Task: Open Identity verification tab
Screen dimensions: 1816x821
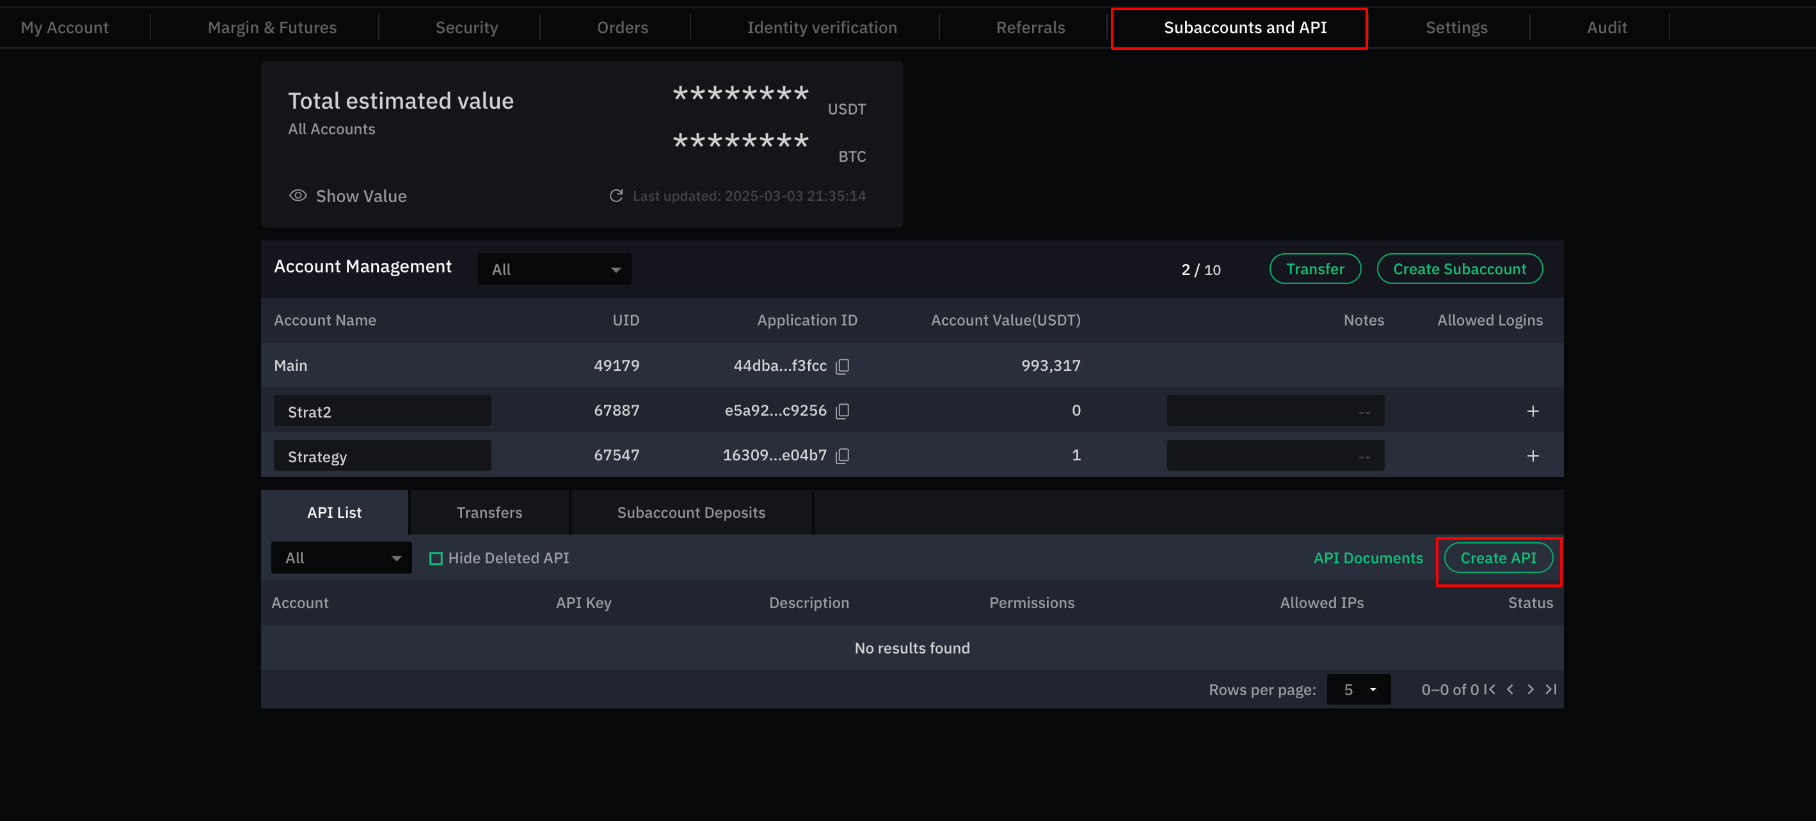Action: pyautogui.click(x=822, y=27)
